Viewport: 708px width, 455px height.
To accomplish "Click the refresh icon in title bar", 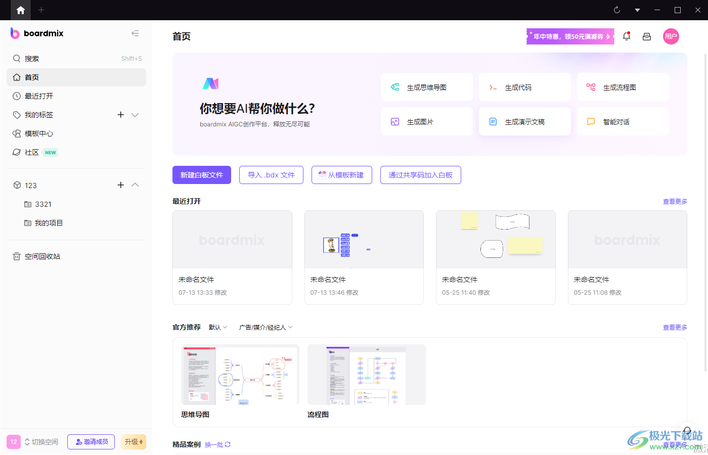I will click(617, 10).
